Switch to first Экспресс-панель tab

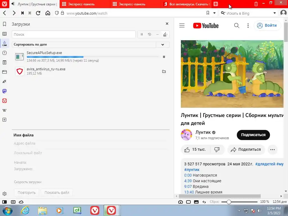click(x=85, y=4)
